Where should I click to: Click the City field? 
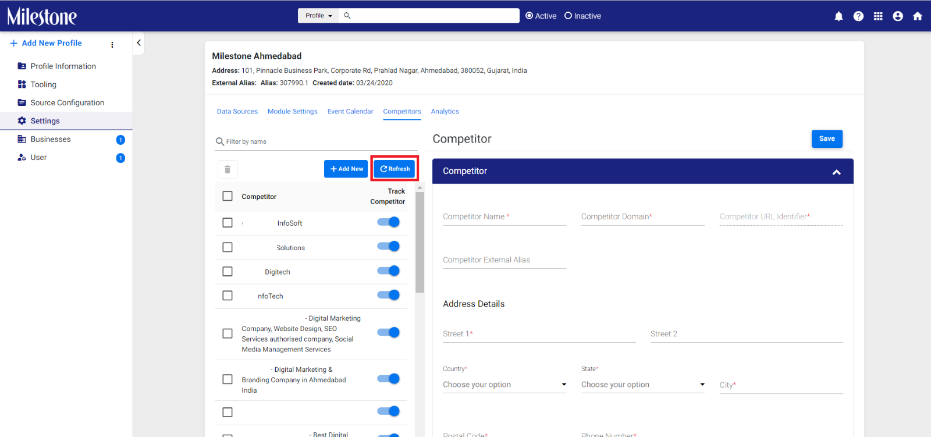(781, 385)
